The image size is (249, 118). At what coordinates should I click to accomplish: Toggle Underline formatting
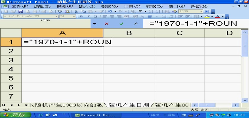pyautogui.click(x=96, y=17)
